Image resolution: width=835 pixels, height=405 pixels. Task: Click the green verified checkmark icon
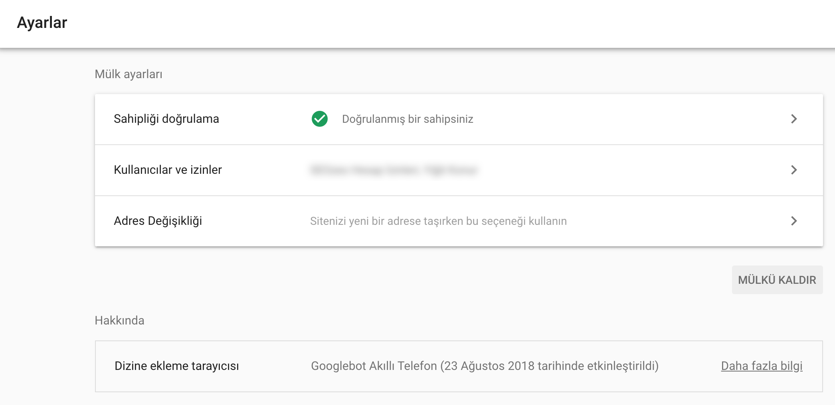[x=320, y=119]
